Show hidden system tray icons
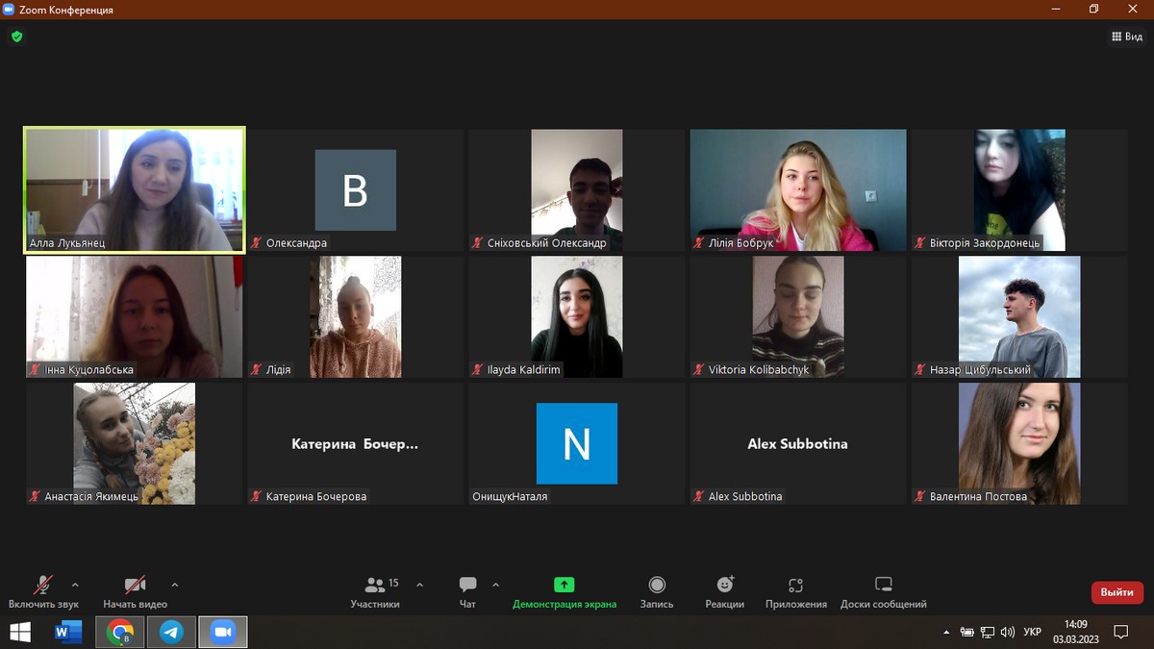1154x649 pixels. (946, 632)
